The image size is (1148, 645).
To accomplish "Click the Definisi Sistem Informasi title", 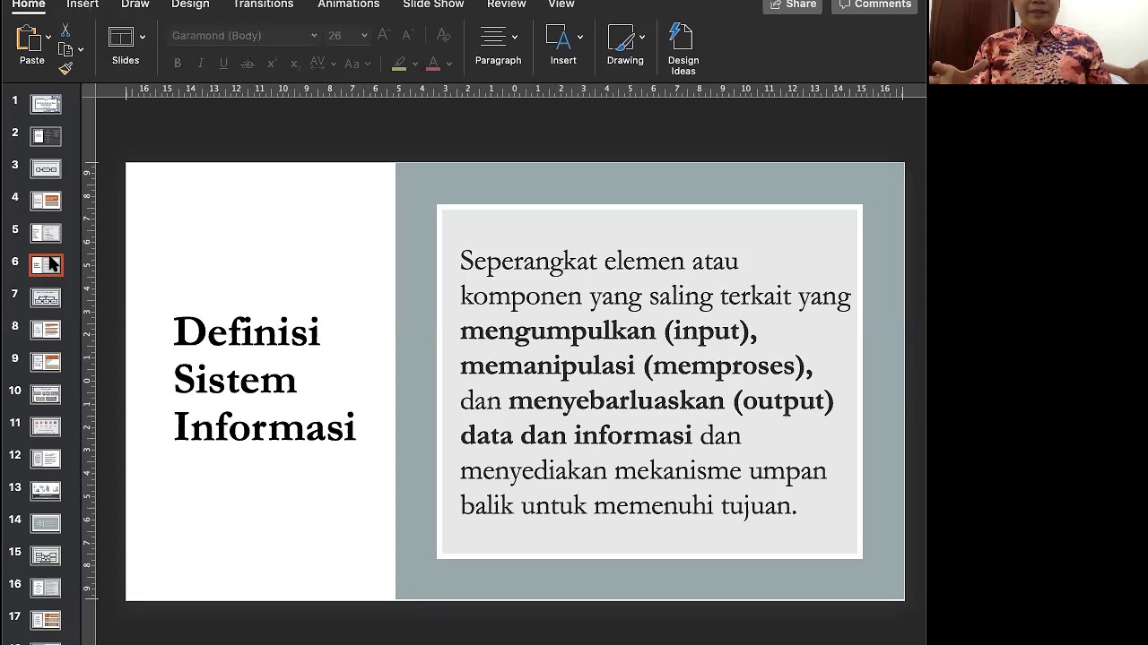I will [265, 379].
